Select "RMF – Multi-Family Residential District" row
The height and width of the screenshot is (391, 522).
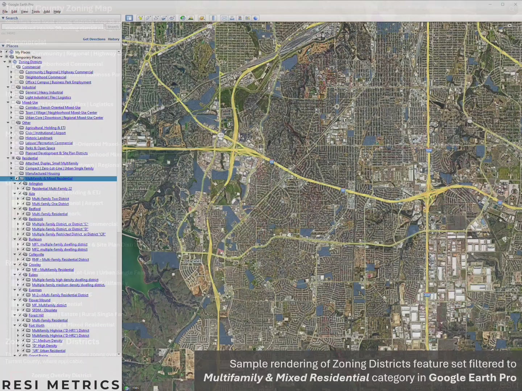pyautogui.click(x=61, y=260)
